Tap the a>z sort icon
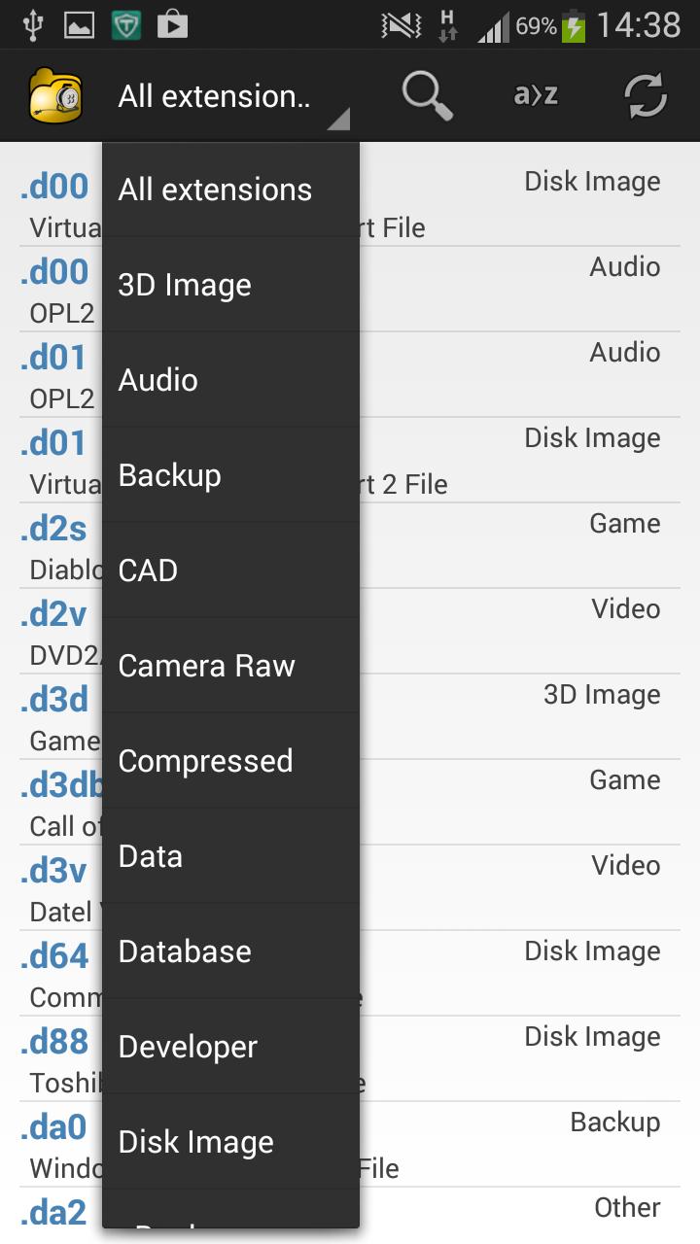 pyautogui.click(x=536, y=95)
